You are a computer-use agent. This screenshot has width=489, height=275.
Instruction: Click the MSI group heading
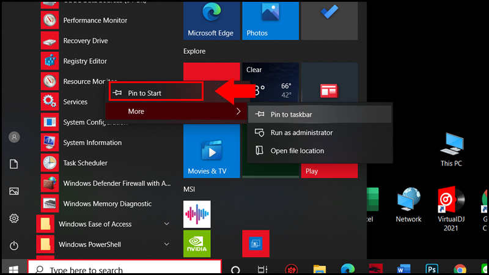189,189
